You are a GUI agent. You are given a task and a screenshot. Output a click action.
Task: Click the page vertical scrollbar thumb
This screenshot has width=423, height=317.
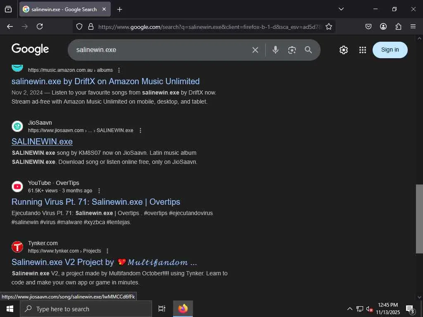click(419, 219)
